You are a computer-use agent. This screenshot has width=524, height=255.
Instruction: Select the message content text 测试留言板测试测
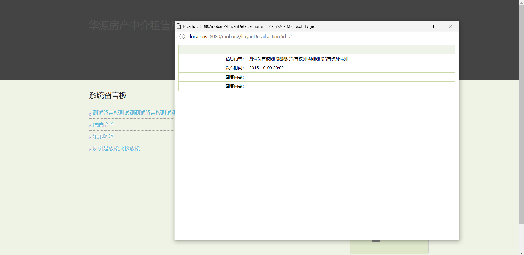pyautogui.click(x=298, y=59)
